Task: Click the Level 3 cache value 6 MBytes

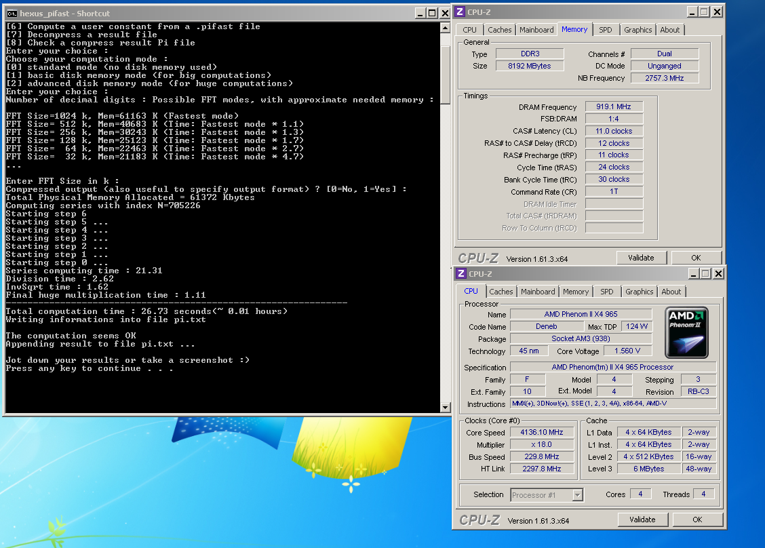Action: [x=649, y=469]
